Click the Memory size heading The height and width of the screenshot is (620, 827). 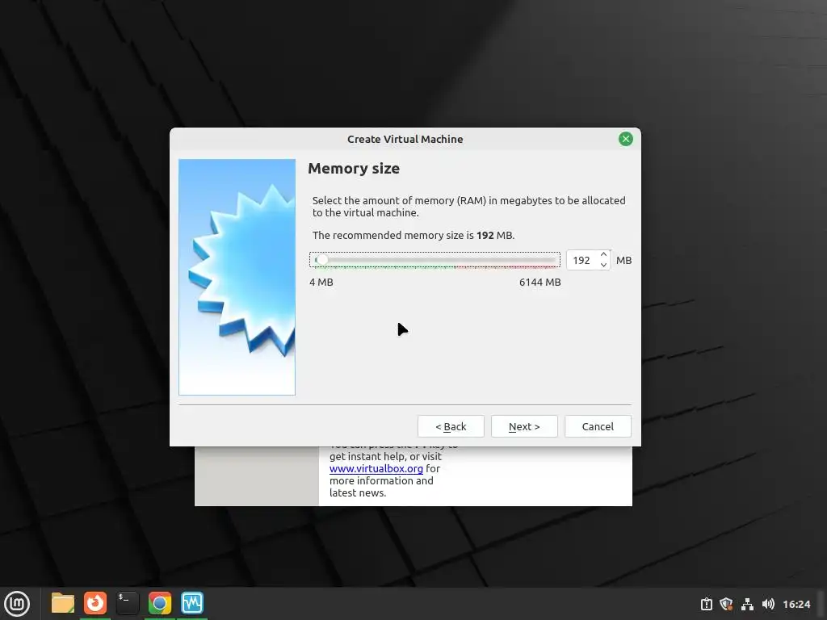pos(354,168)
